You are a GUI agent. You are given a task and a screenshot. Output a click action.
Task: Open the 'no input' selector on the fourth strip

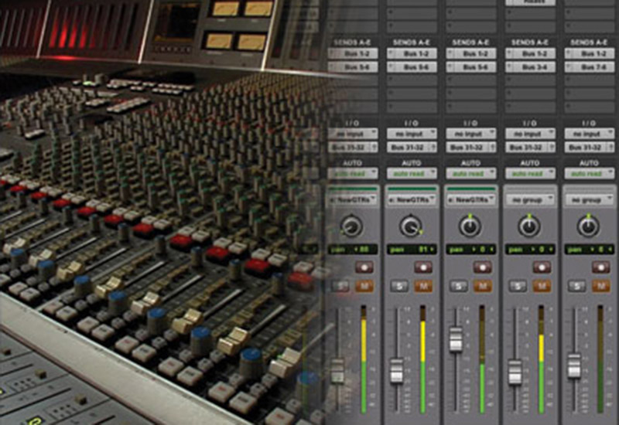[530, 134]
